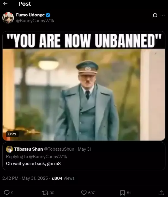Share the post via upload icon
The height and width of the screenshot is (197, 168).
click(x=161, y=193)
